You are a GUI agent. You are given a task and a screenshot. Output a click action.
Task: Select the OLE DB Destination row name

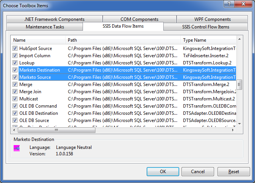(39, 113)
